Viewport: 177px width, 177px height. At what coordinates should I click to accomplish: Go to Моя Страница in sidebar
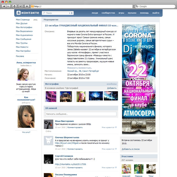click(23, 20)
